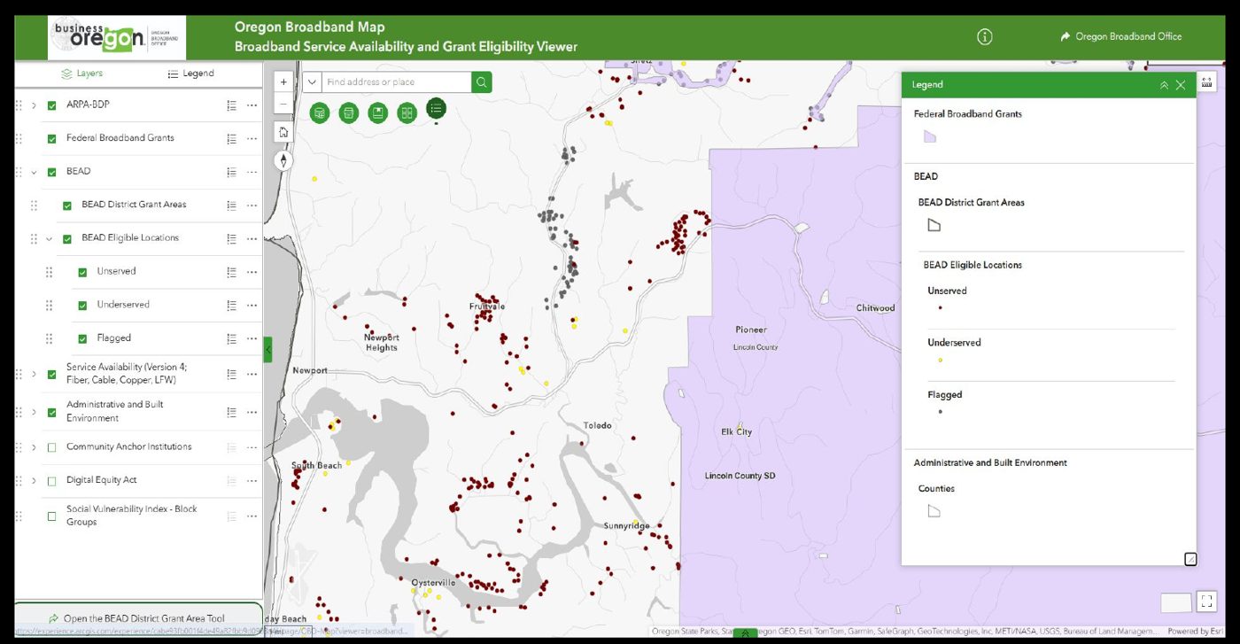Screen dimensions: 1240x644
Task: Expand the ARPA-BDP layer group
Action: [34, 105]
